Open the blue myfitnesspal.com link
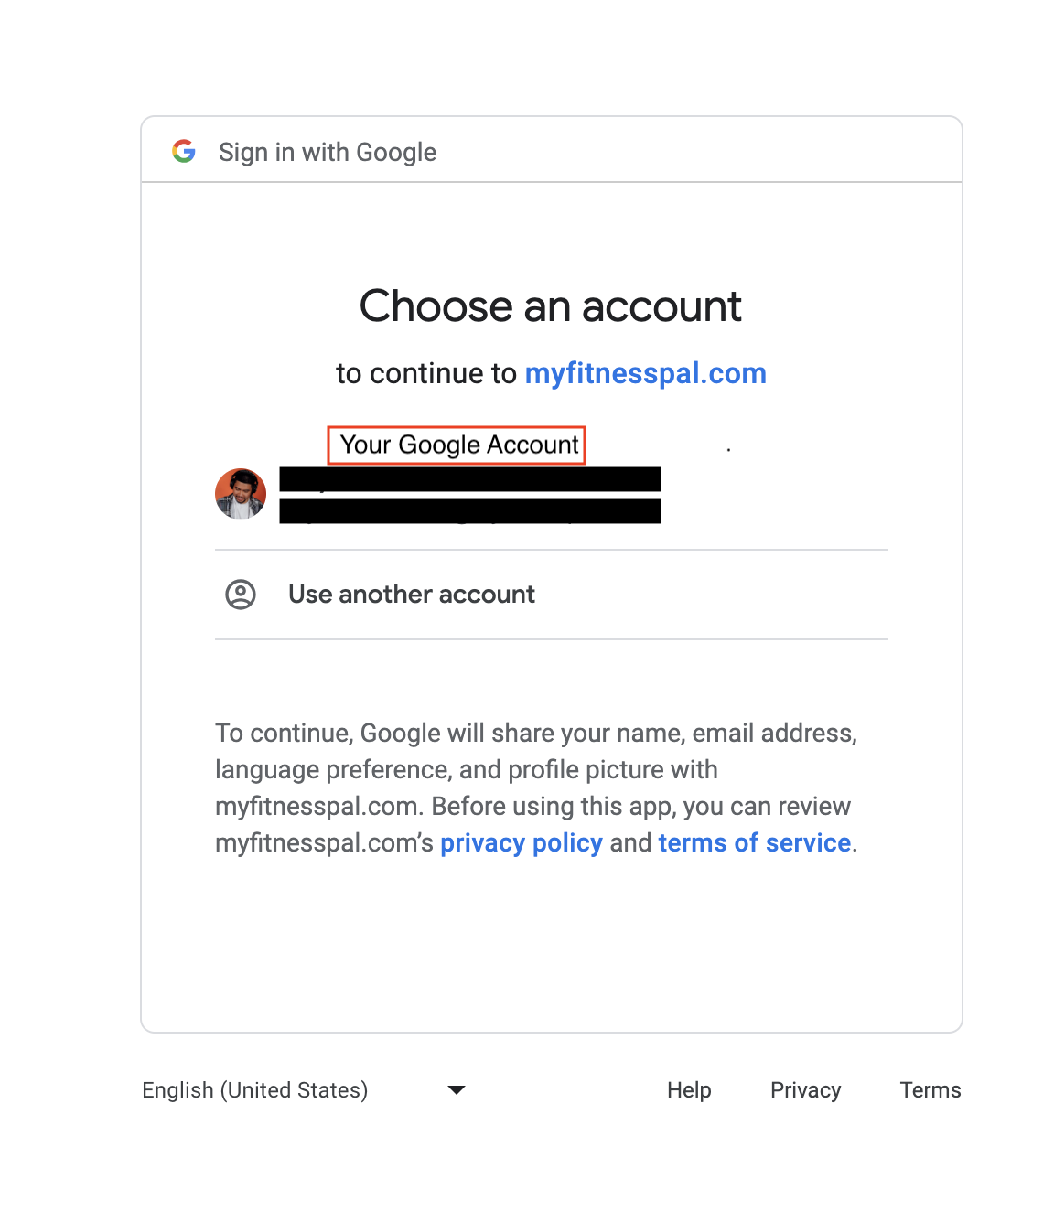The image size is (1054, 1211). coord(645,373)
